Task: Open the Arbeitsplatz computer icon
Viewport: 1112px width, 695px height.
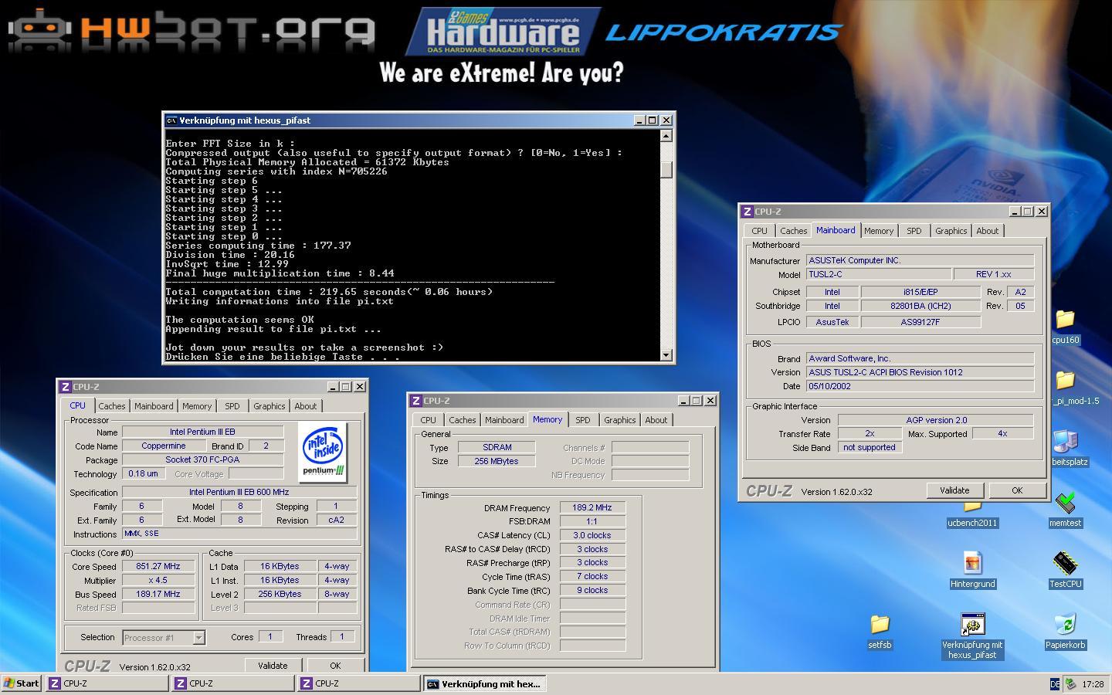Action: click(x=1065, y=441)
